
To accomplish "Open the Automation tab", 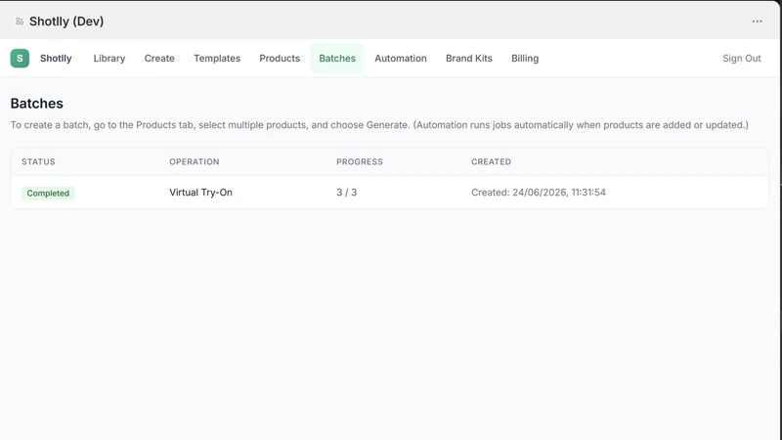I will 401,59.
